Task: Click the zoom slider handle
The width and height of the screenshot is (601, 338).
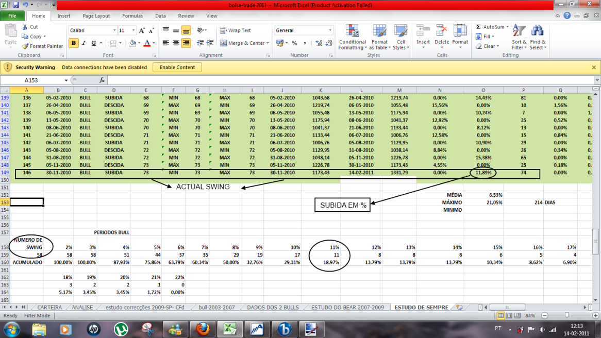Action: [567, 315]
